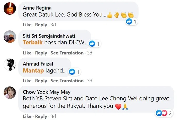Like Anne Regina's comment

27,25
